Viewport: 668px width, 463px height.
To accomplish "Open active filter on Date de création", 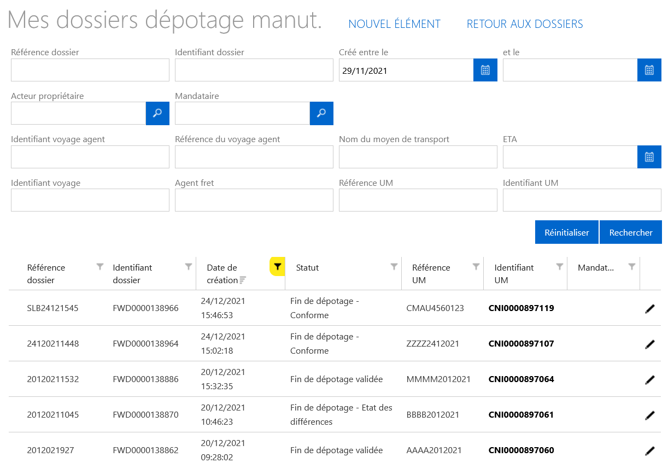I will click(x=278, y=267).
